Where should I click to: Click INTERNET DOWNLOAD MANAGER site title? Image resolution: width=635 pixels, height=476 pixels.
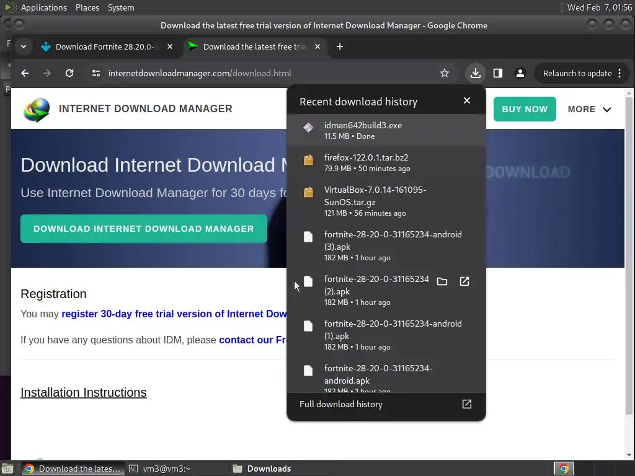pos(145,109)
